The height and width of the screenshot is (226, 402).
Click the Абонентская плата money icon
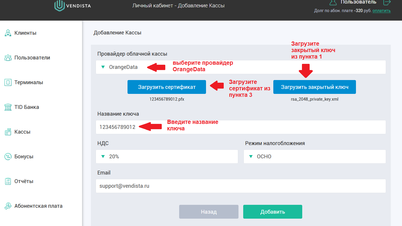pos(8,206)
